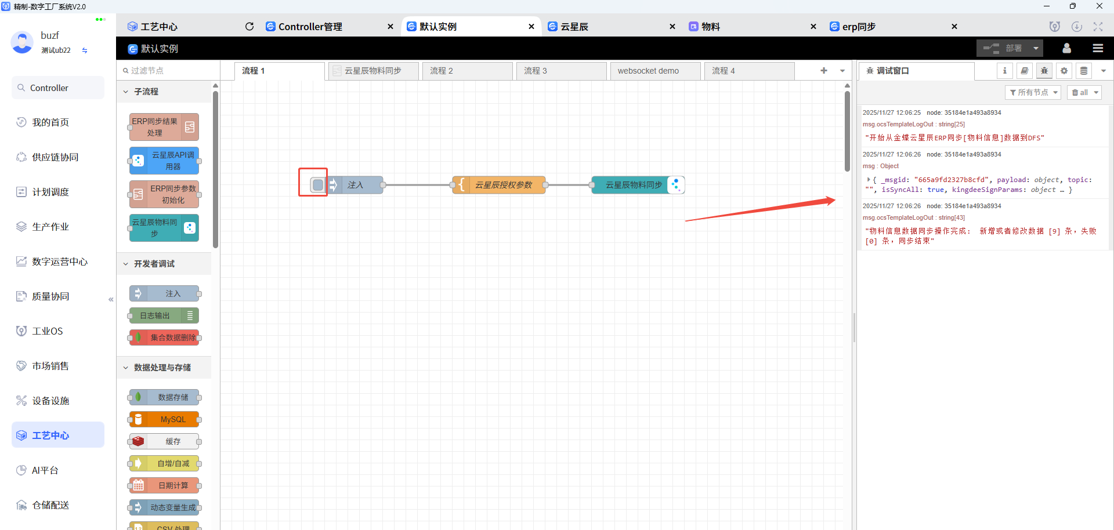This screenshot has width=1114, height=530.
Task: Click the palette vertical scrollbar
Action: tap(215, 168)
